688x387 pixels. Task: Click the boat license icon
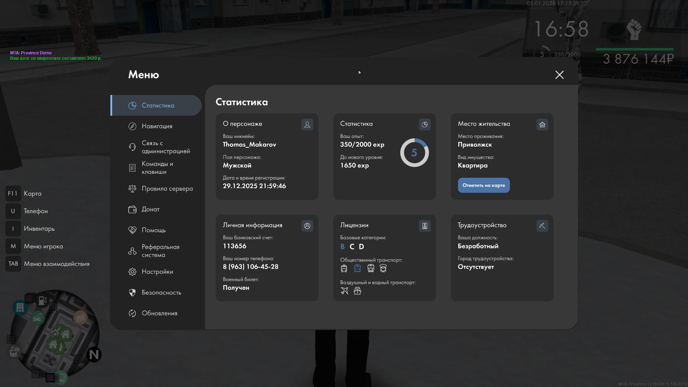[357, 291]
